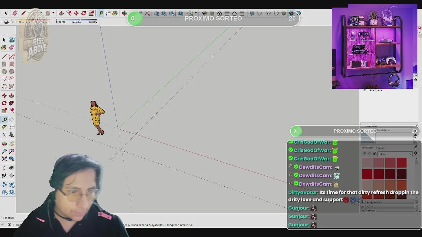422x237 pixels.
Task: Click the Offset tool in top toolbar
Action: [69, 13]
